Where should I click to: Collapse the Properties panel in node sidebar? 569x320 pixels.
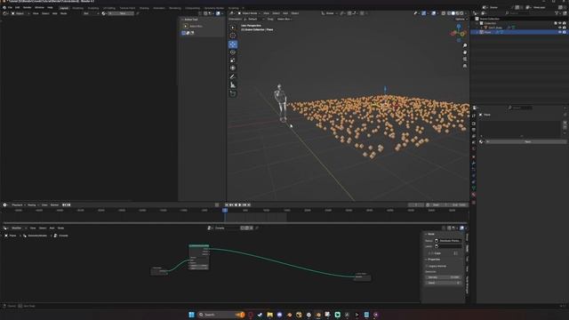point(433,260)
